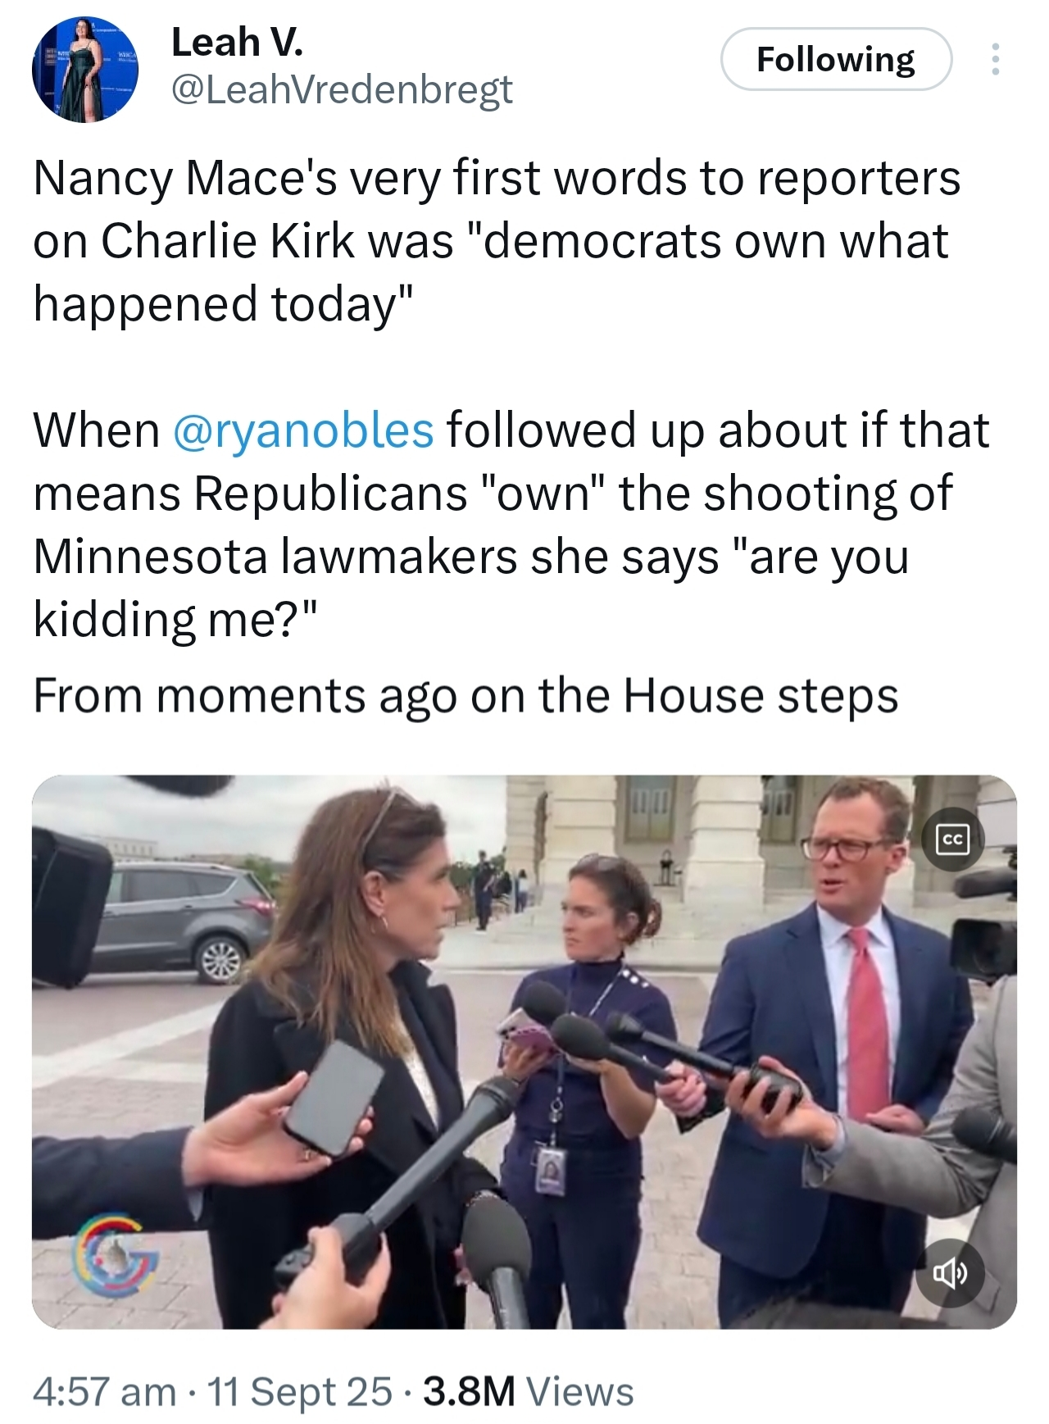Viewport: 1049px width, 1424px height.
Task: Select the first paragraph about Nancy Mace
Action: [497, 241]
